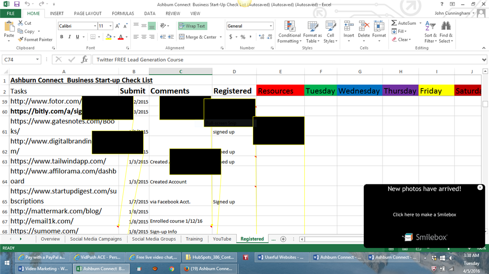Switch to the PAGE LAYOUT tab
This screenshot has height=274, width=489.
tap(88, 13)
